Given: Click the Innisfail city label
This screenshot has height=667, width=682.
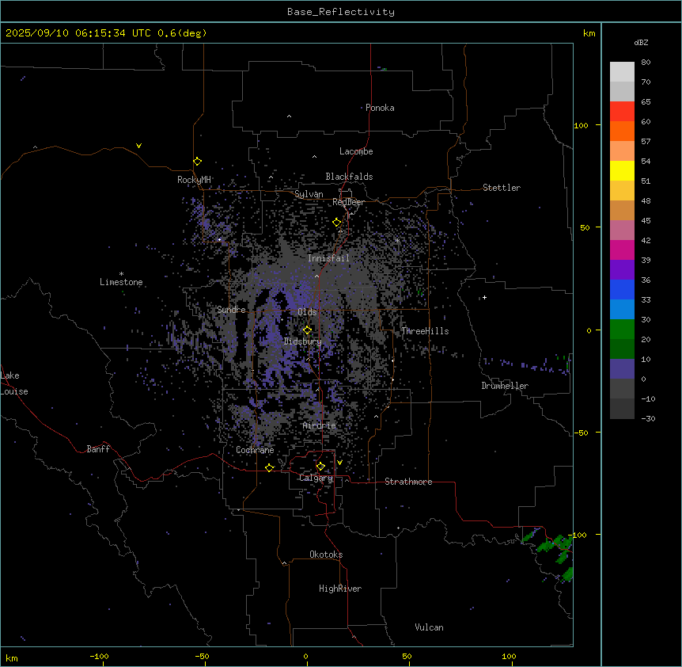Looking at the screenshot, I should point(328,258).
